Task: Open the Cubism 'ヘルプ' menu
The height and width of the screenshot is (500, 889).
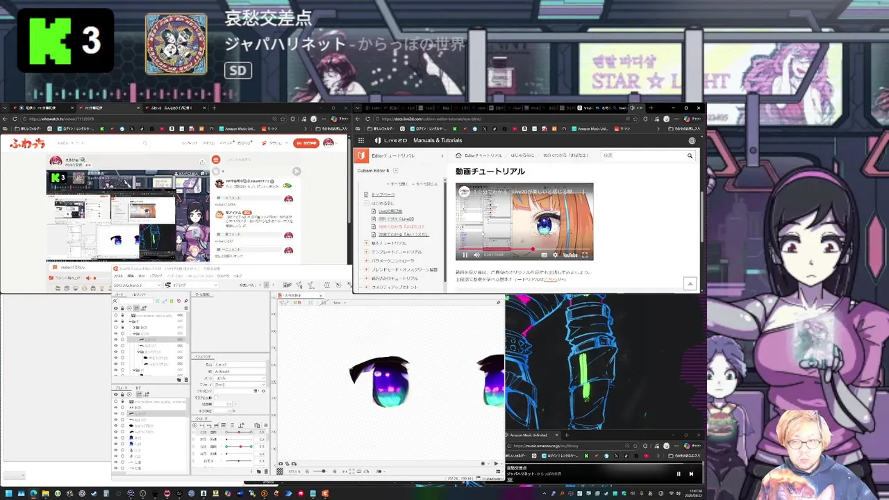Action: [x=238, y=276]
